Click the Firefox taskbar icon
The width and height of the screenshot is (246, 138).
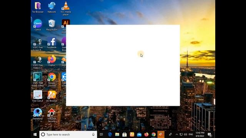click(146, 135)
